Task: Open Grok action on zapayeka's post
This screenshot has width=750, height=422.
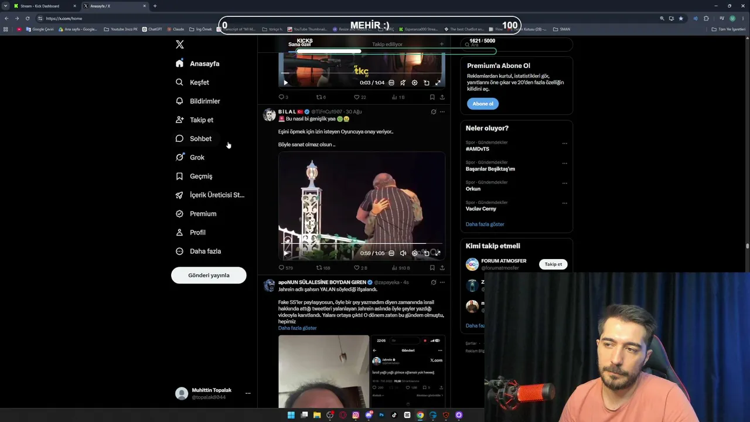Action: 434,282
